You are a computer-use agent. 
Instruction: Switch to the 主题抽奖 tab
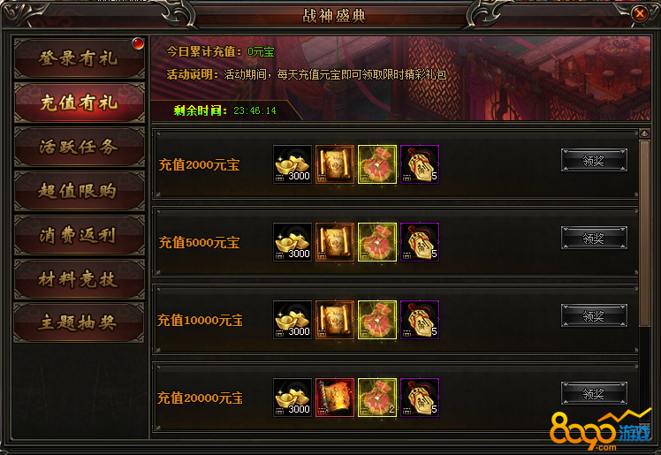point(80,323)
